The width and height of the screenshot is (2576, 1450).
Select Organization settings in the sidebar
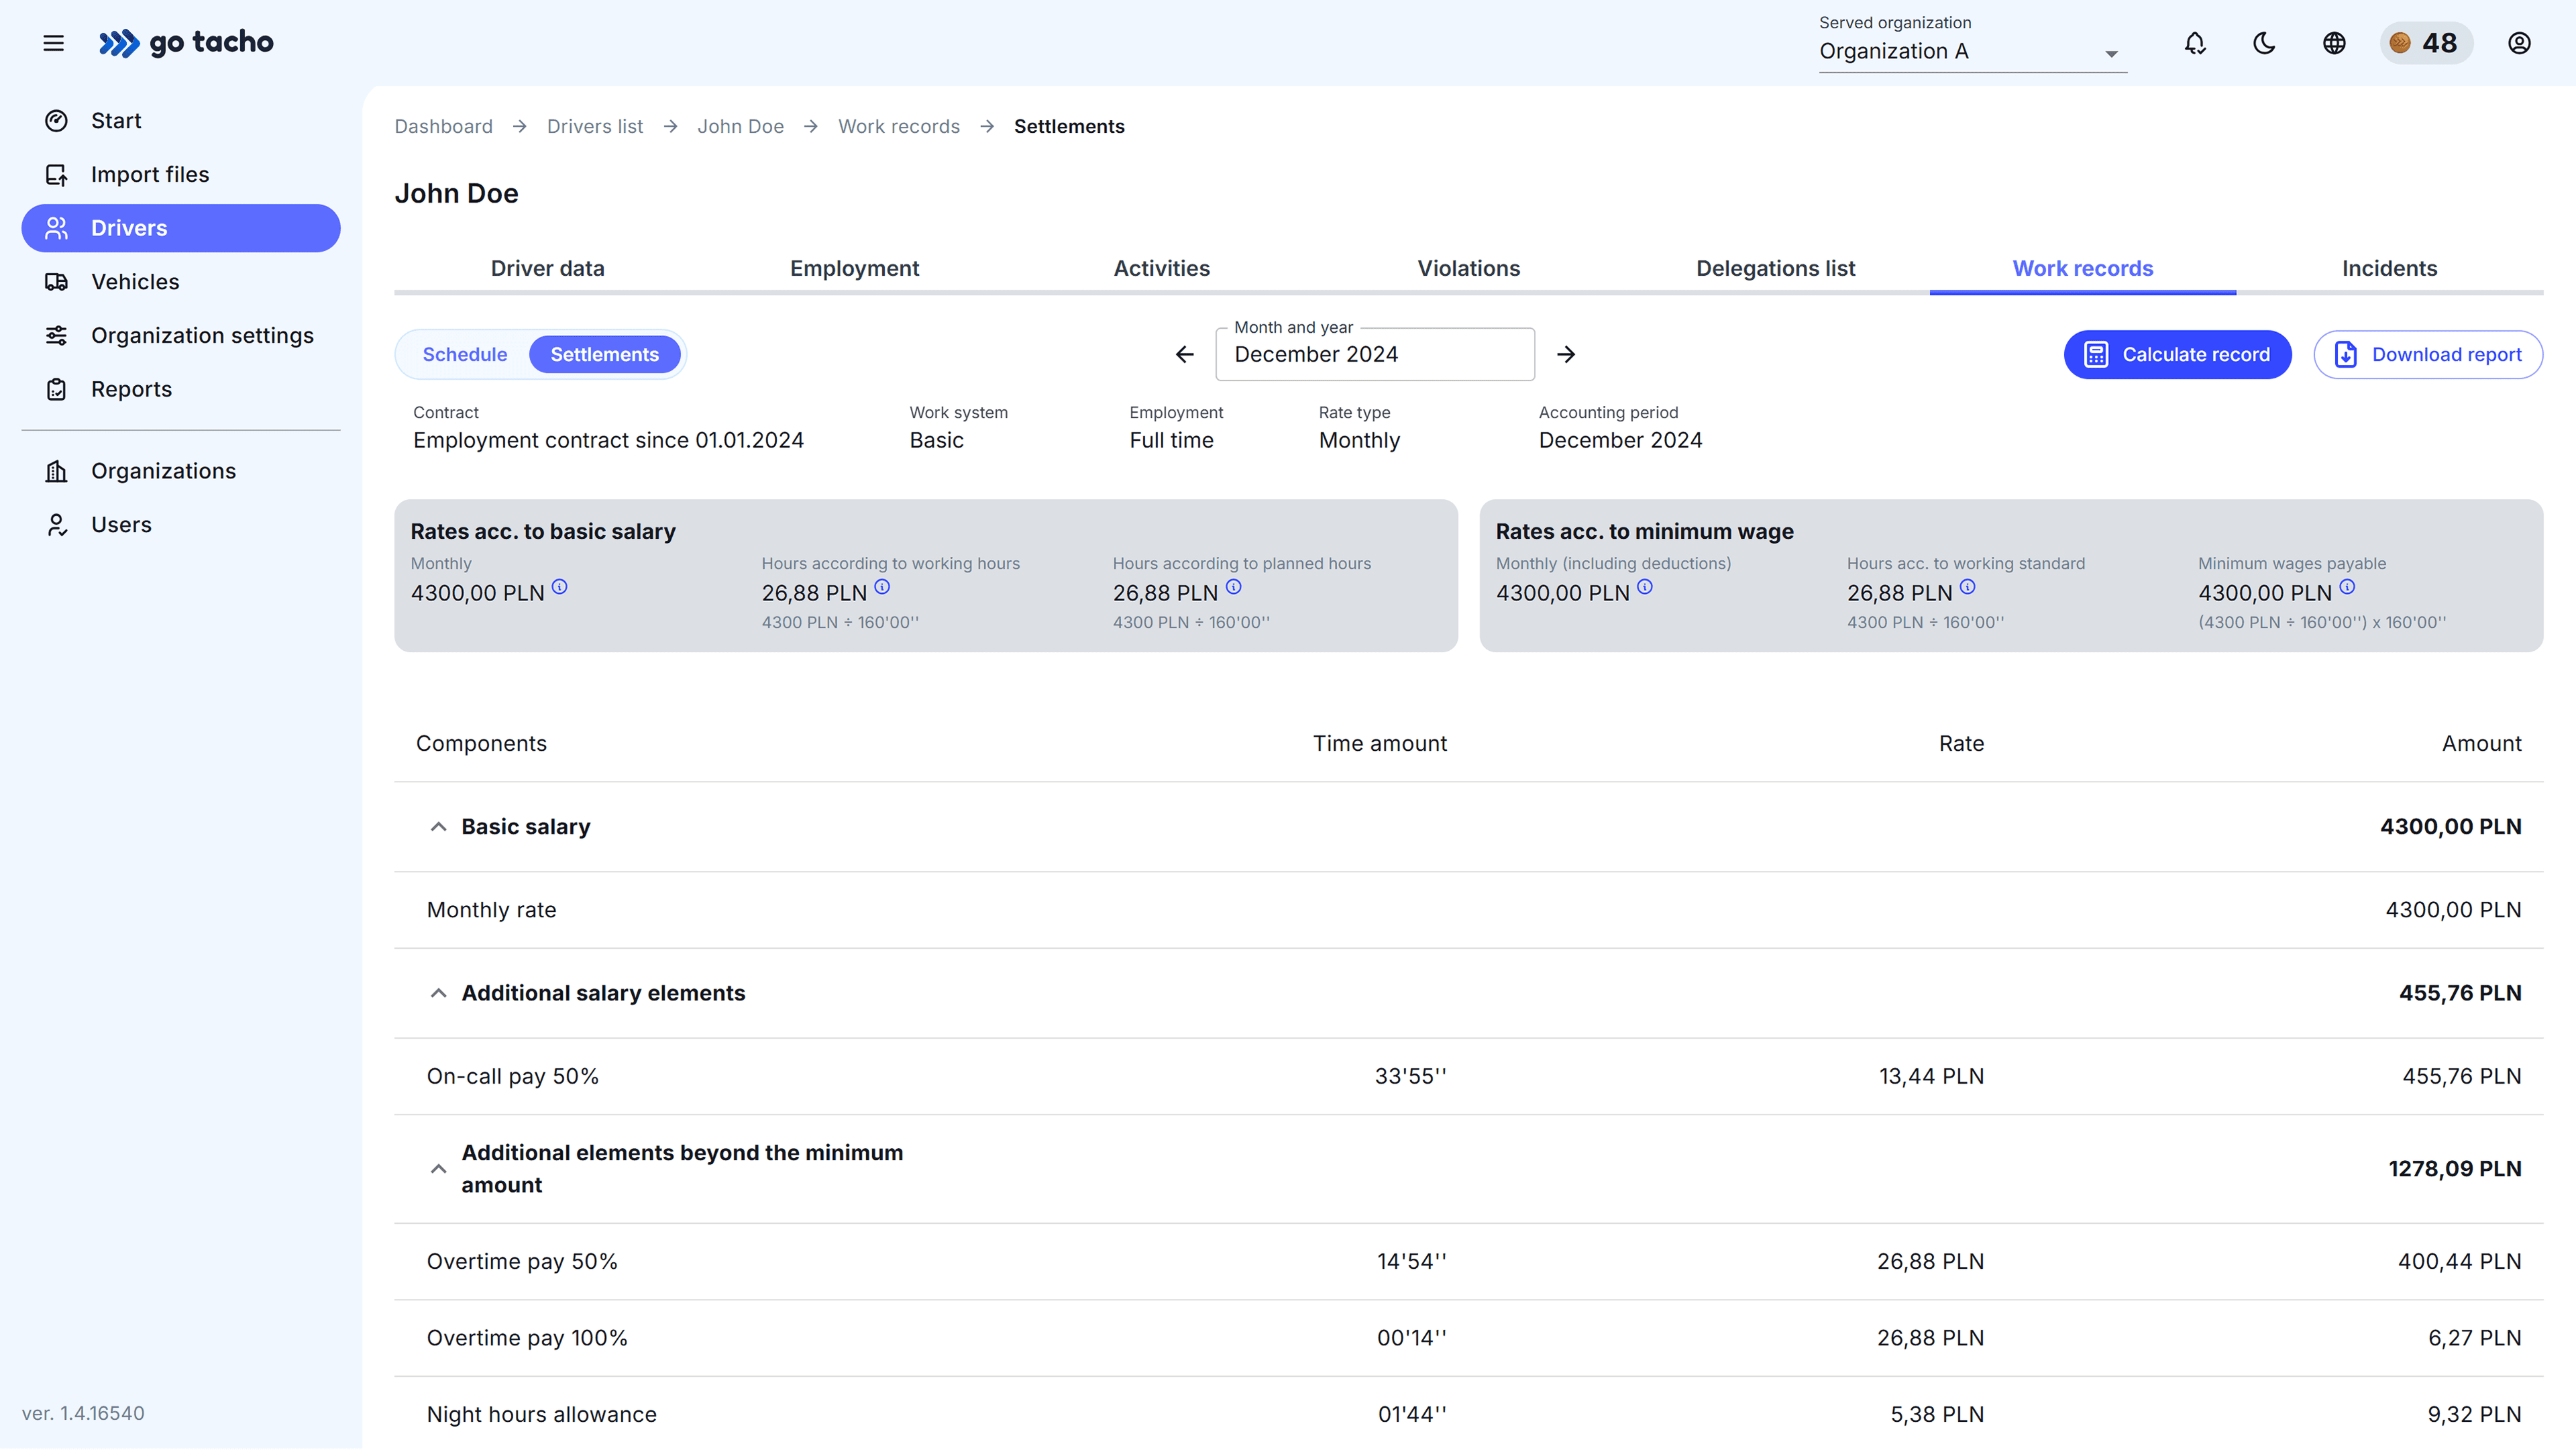(202, 335)
